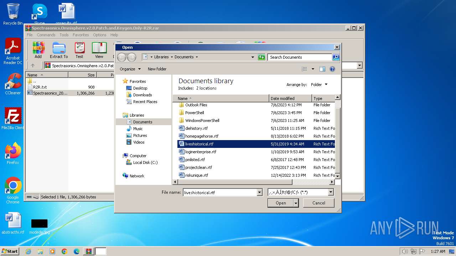Click the volume icon in system tray
Viewport: 456px width, 256px height.
coord(405,251)
